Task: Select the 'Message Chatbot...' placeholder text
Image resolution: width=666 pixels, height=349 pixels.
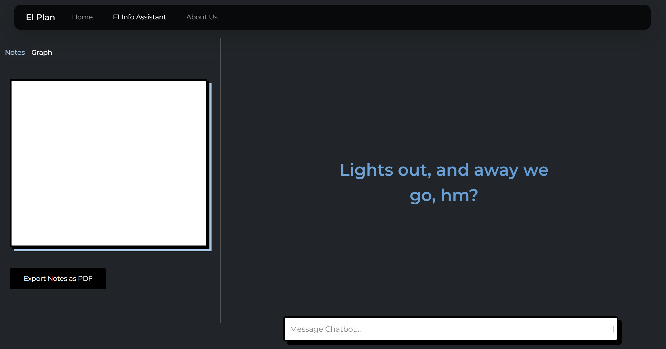Action: click(325, 329)
